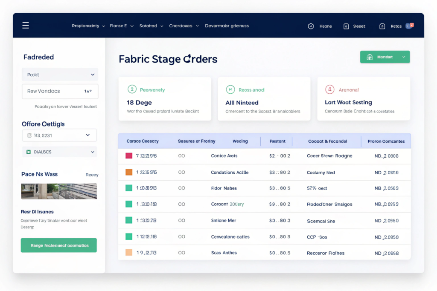437x291 pixels.
Task: Click the icon next to Sleset
Action: pyautogui.click(x=346, y=26)
